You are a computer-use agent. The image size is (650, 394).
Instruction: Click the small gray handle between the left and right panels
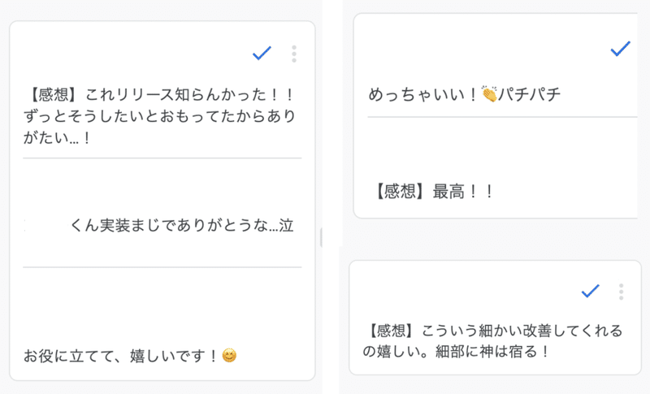click(321, 238)
